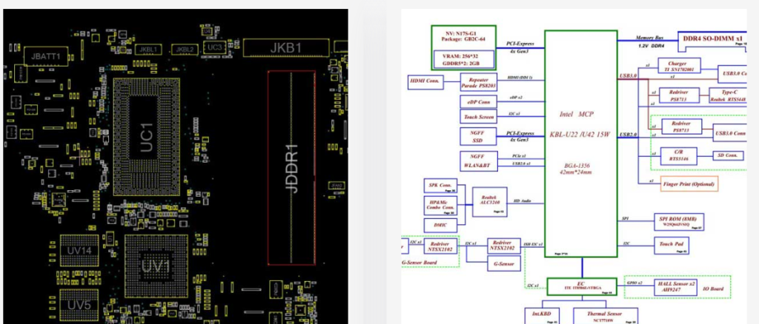759x324 pixels.
Task: Click the NGFF SSD block
Action: tap(478, 137)
